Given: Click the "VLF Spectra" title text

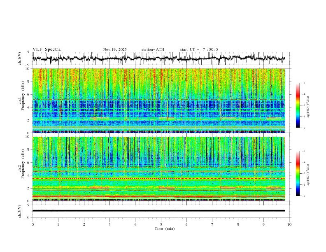Looking at the screenshot, I should point(47,49).
